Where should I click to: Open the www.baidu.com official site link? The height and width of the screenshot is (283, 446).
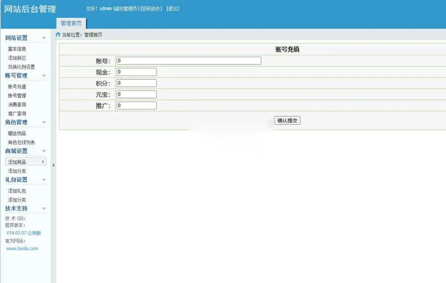(22, 249)
